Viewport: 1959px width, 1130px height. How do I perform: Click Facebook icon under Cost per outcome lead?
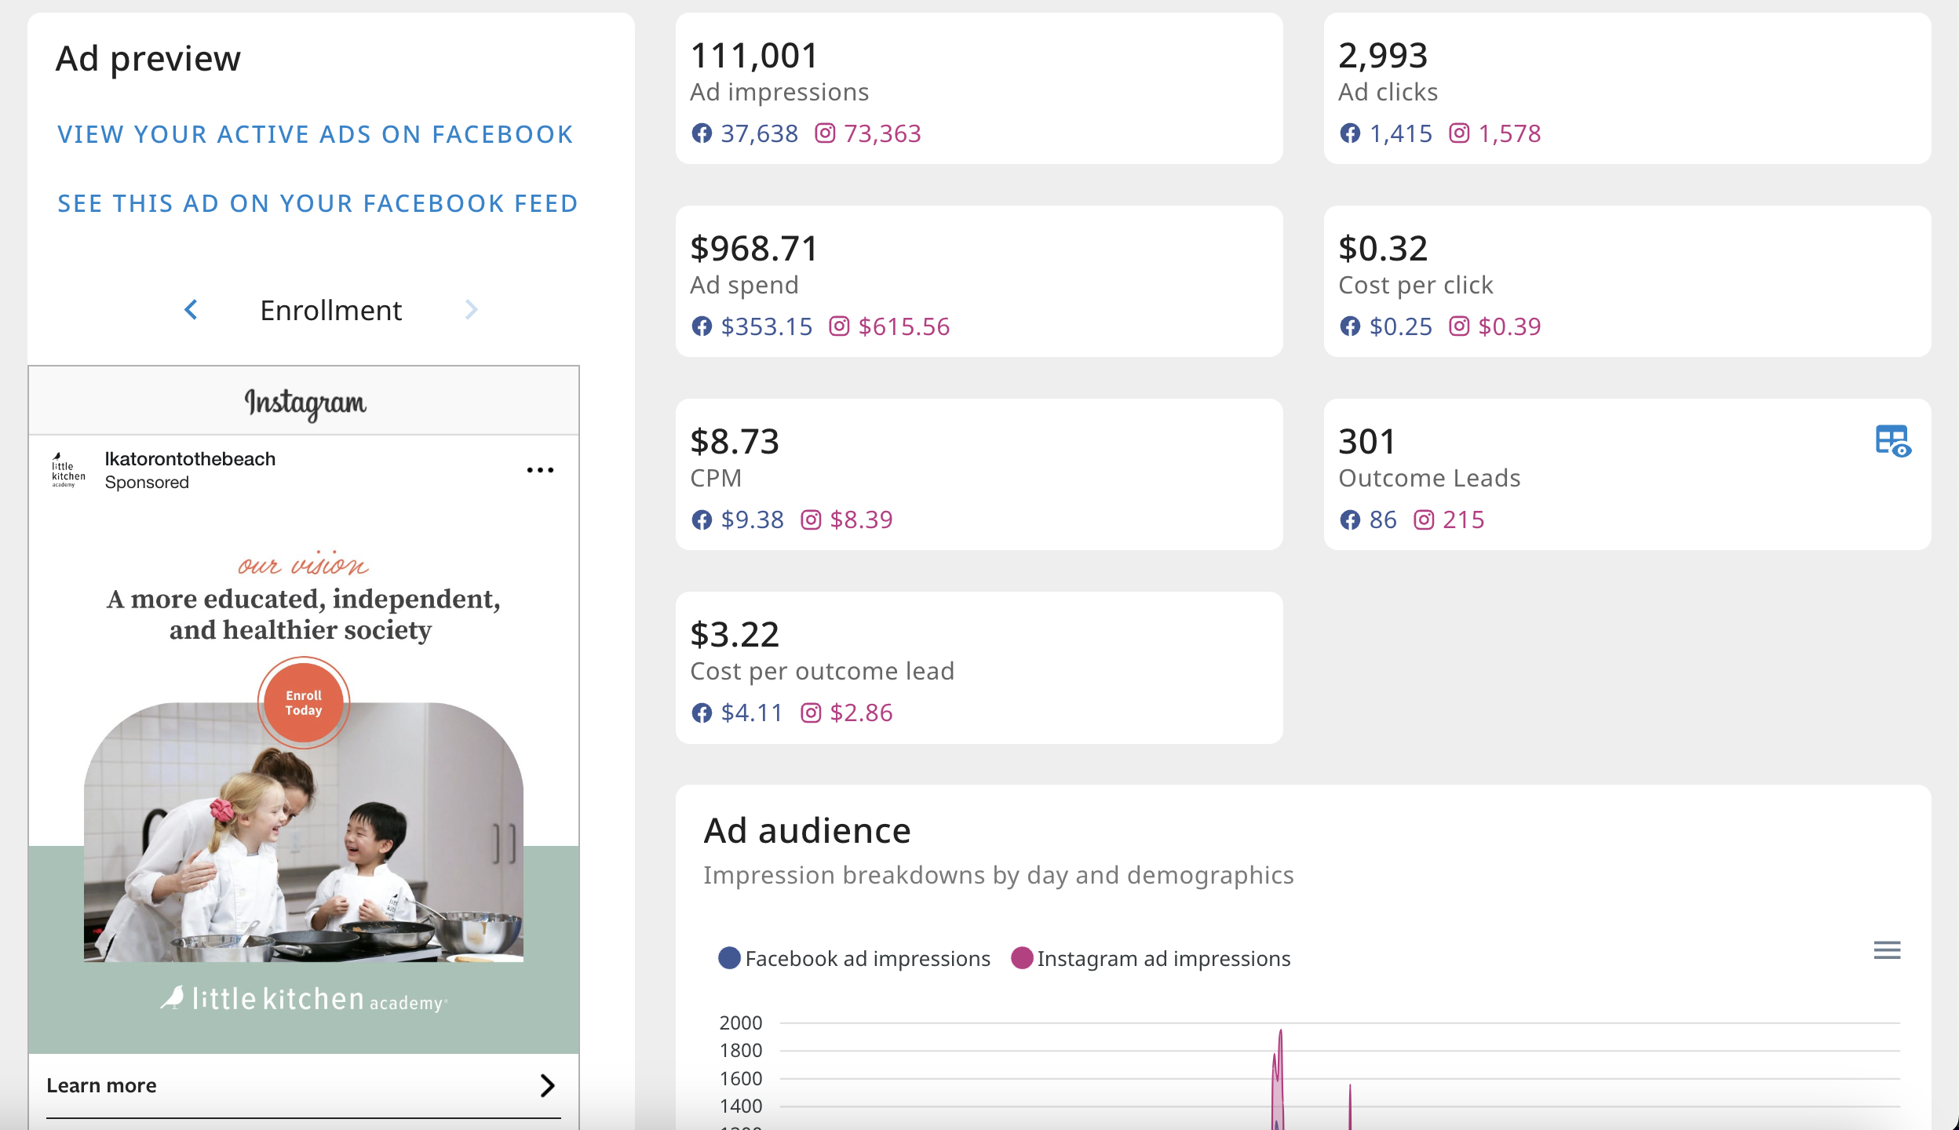(702, 713)
